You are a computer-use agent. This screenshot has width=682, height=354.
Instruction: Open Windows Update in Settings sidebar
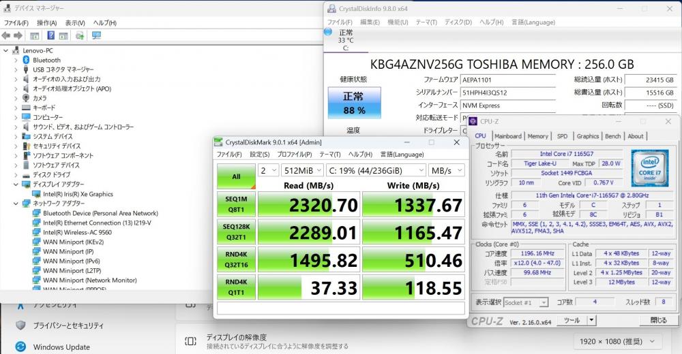(x=53, y=347)
